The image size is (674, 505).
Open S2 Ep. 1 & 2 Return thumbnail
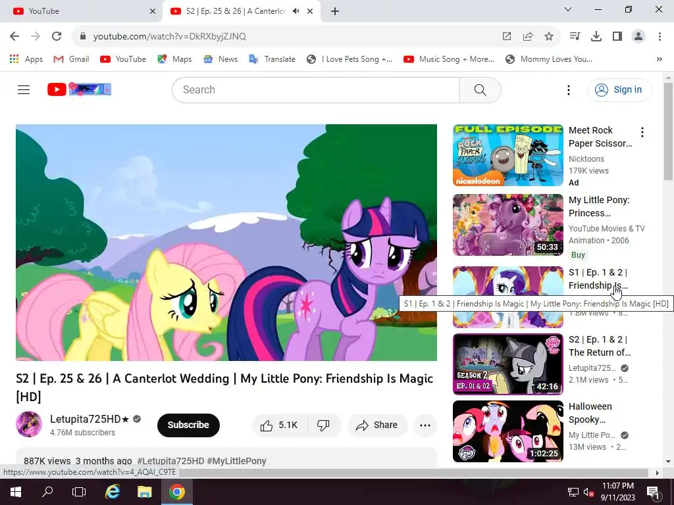coord(508,364)
